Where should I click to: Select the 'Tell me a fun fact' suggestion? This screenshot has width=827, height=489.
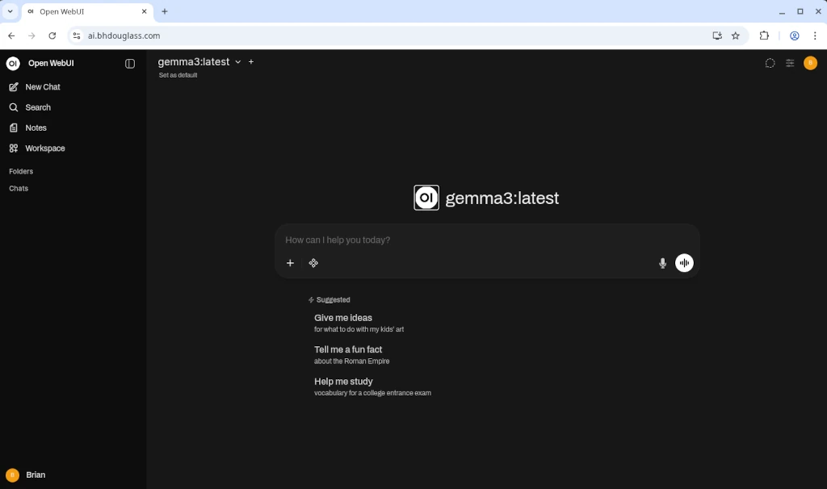click(352, 354)
